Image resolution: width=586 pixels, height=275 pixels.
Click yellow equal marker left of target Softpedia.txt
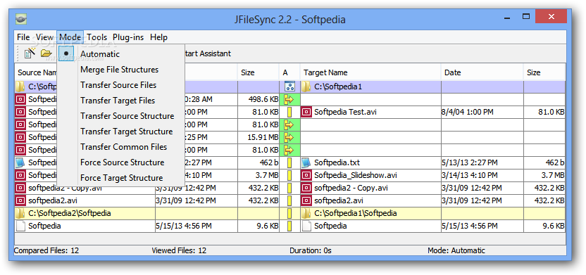[x=289, y=162]
